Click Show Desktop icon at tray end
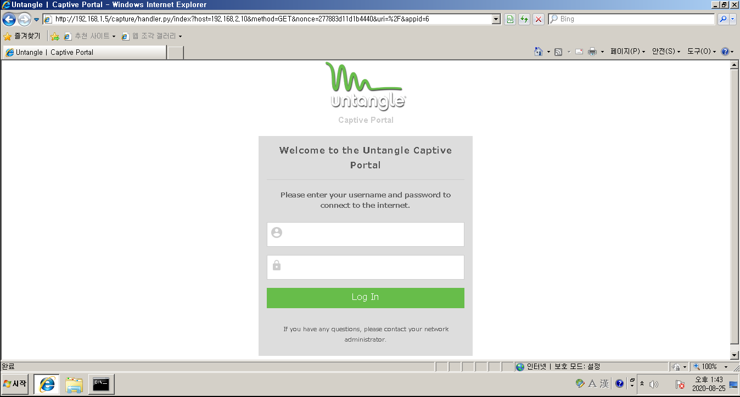Screen dimensions: 740x397 (733, 384)
